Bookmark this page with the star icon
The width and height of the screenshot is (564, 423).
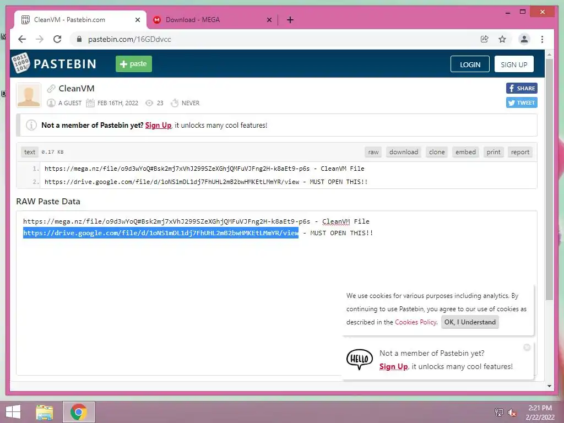502,39
